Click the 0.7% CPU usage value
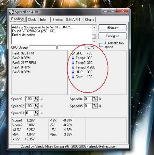Viewport: 154px width, 155px height. (x=91, y=47)
